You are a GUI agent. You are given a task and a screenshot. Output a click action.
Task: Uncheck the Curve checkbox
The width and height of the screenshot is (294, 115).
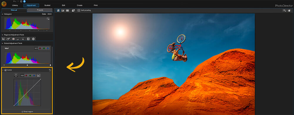(x=6, y=70)
